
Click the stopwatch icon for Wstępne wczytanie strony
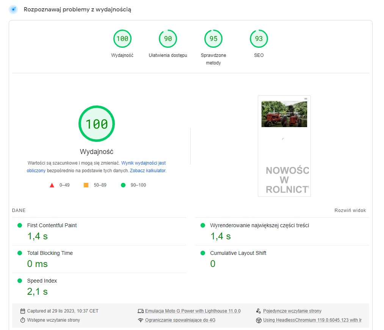pos(23,320)
